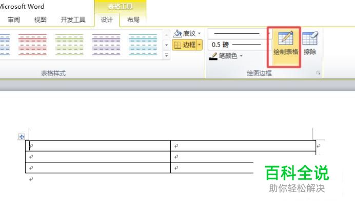355x211 pixels.
Task: Click the paragraph mark below the table
Action: 31,179
